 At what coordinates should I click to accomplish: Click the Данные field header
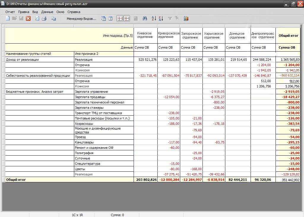click(127, 47)
